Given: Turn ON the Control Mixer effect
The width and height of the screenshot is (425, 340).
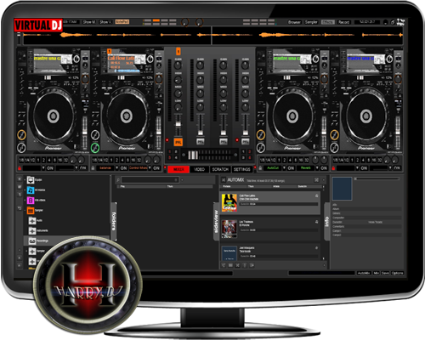Looking at the screenshot, I should (156, 168).
